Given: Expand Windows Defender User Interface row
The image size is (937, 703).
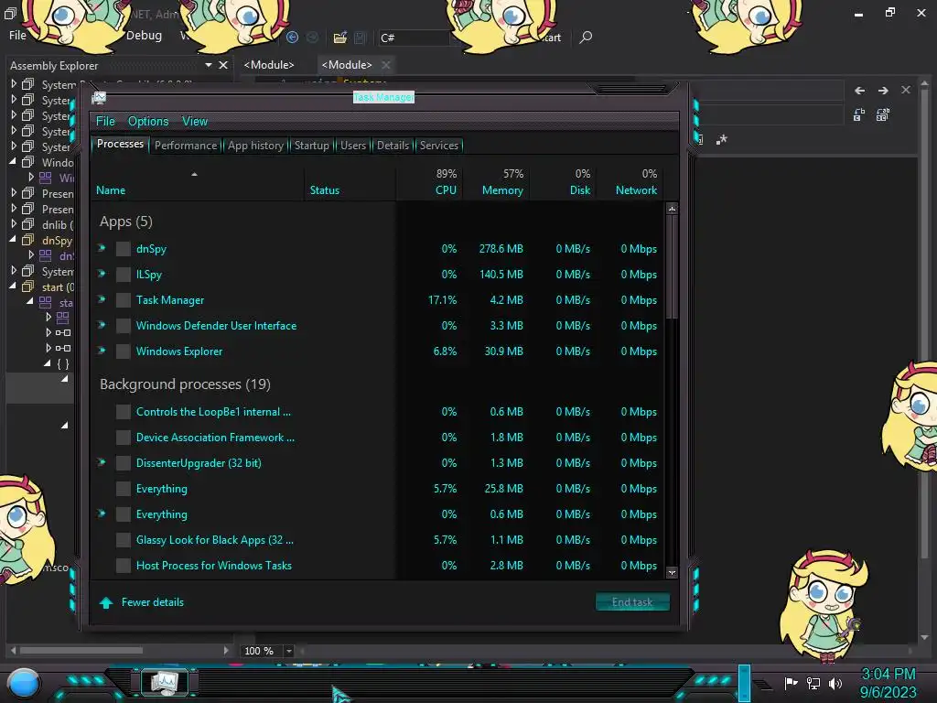Looking at the screenshot, I should point(102,325).
